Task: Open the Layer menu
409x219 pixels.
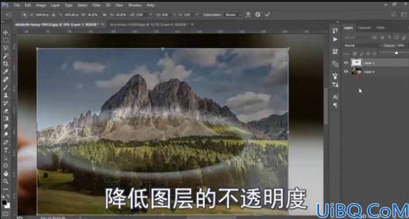Action: pos(55,5)
